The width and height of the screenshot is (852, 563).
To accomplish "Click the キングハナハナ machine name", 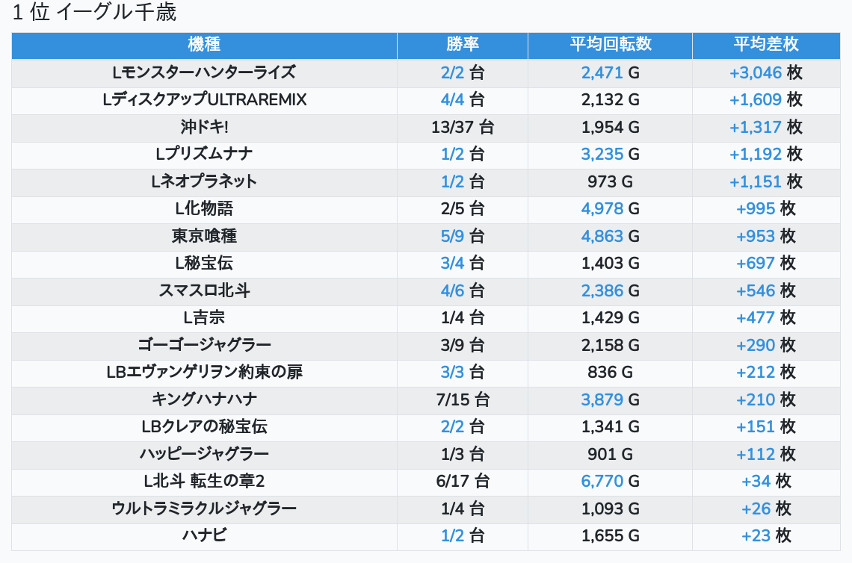I will coord(204,400).
